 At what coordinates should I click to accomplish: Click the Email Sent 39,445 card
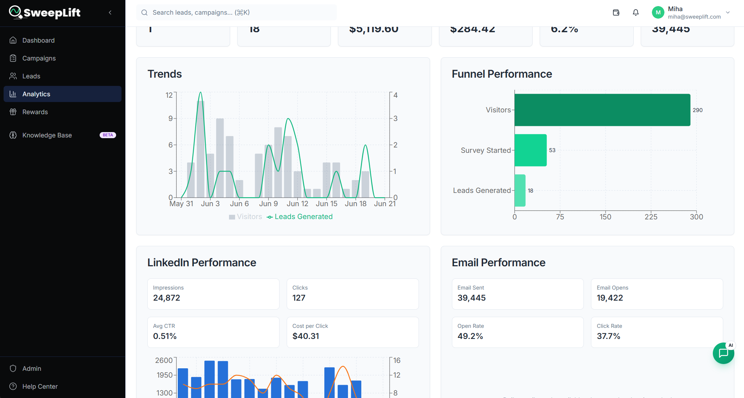tap(518, 294)
